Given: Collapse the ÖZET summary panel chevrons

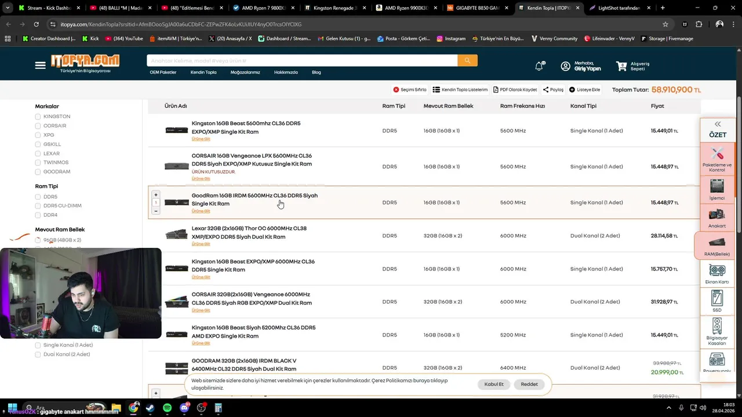Looking at the screenshot, I should (x=717, y=124).
